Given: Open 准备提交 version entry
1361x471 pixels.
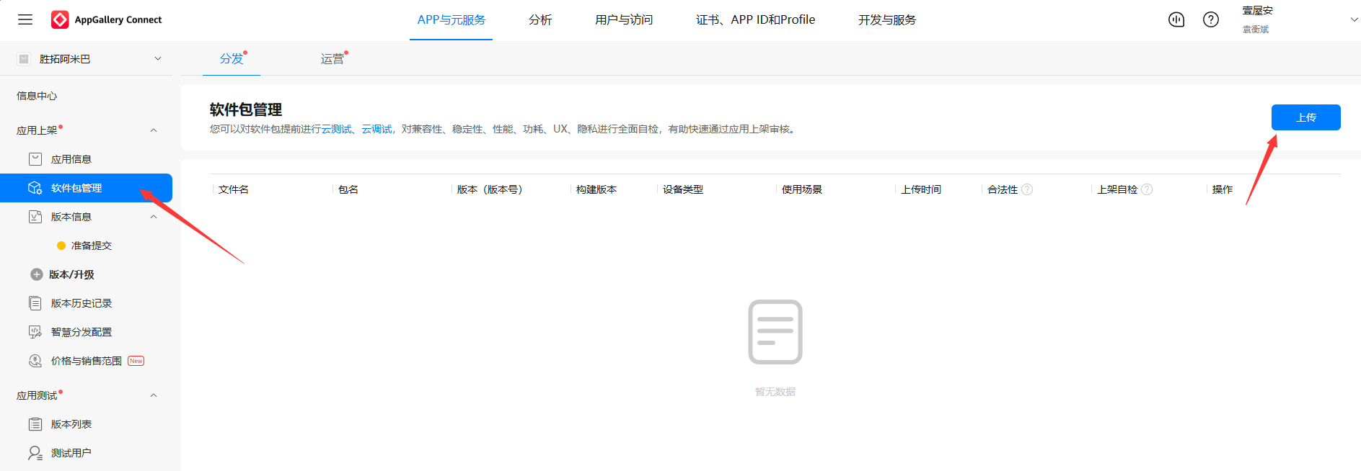Looking at the screenshot, I should tap(92, 246).
